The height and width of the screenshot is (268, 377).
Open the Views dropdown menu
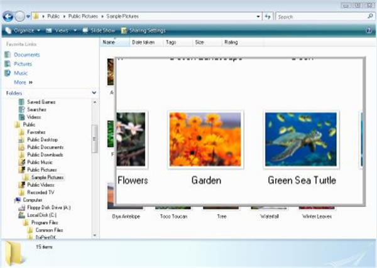click(61, 30)
